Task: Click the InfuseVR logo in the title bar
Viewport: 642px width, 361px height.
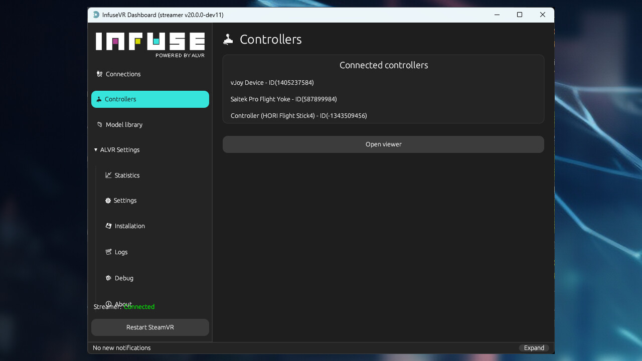Action: coord(95,15)
